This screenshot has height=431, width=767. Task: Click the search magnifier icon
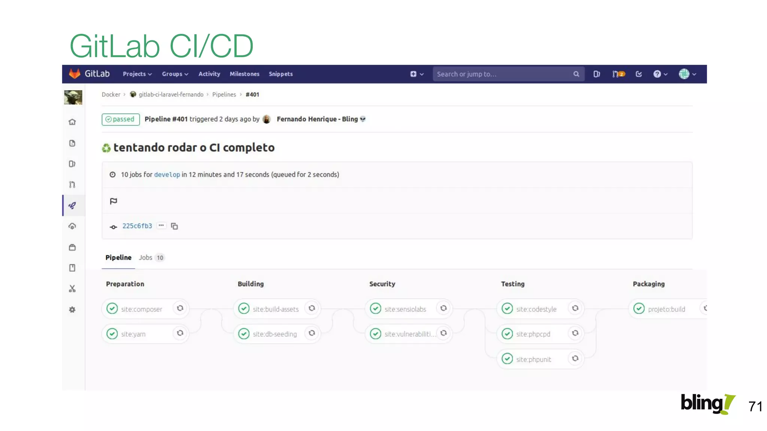pos(576,74)
